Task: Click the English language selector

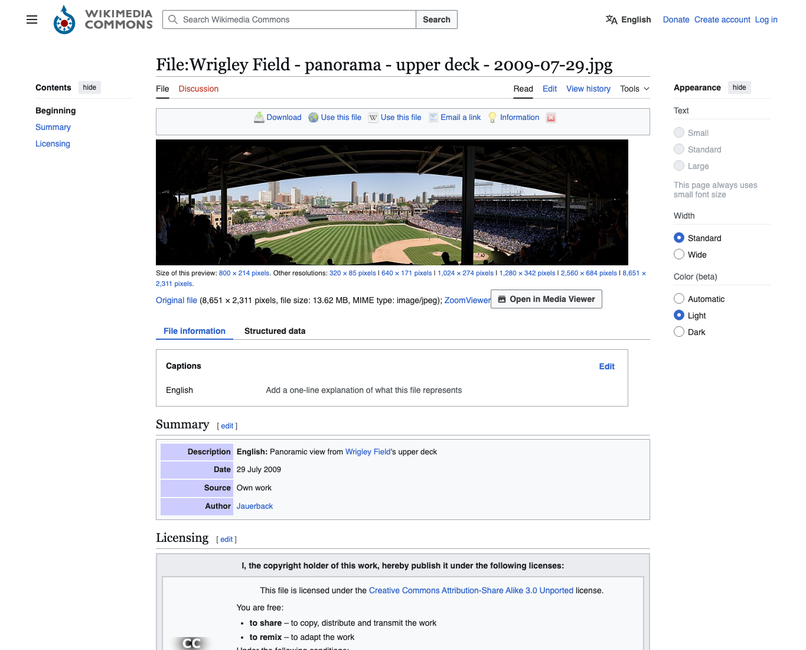Action: pyautogui.click(x=628, y=19)
